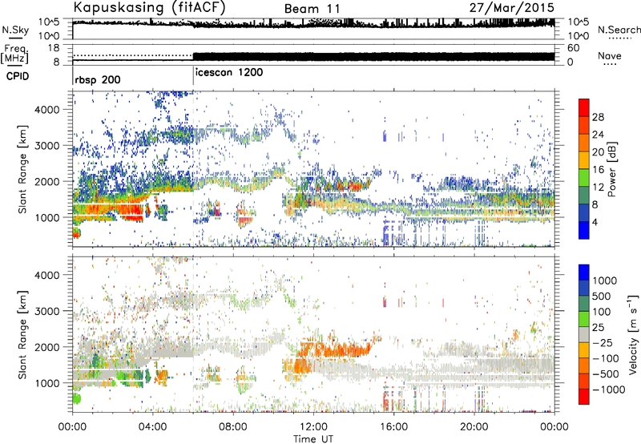Click the velocity panel 'Slant Range [km]' label
This screenshot has height=444, width=641.
[x=22, y=335]
